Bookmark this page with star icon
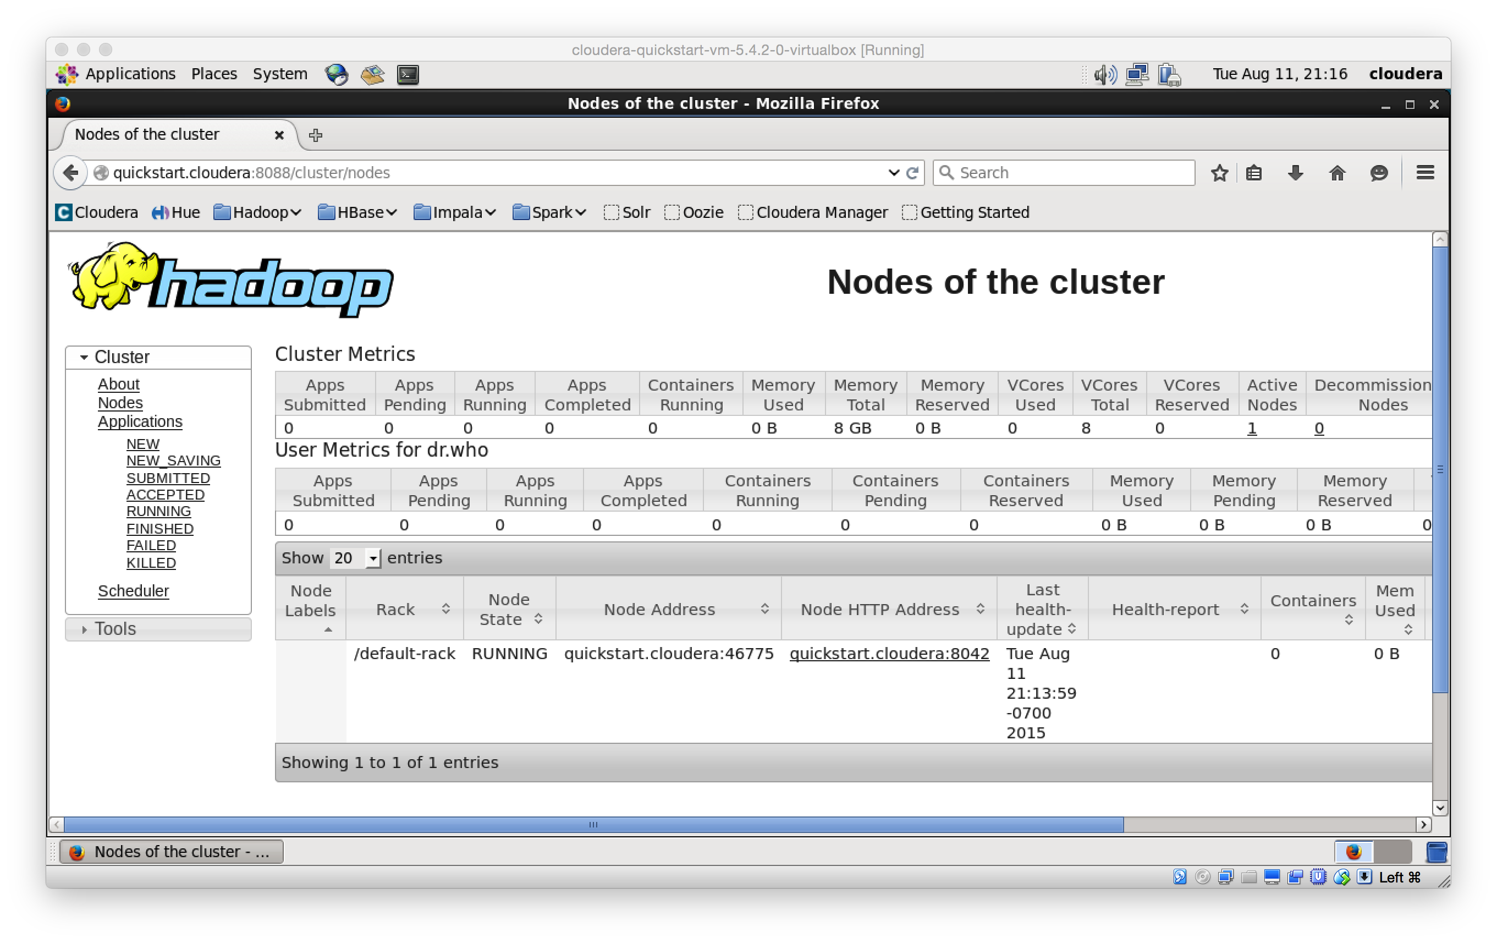This screenshot has height=943, width=1497. click(x=1219, y=173)
